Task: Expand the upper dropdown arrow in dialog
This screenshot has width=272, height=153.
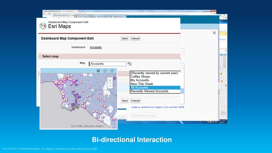Action: (182, 51)
